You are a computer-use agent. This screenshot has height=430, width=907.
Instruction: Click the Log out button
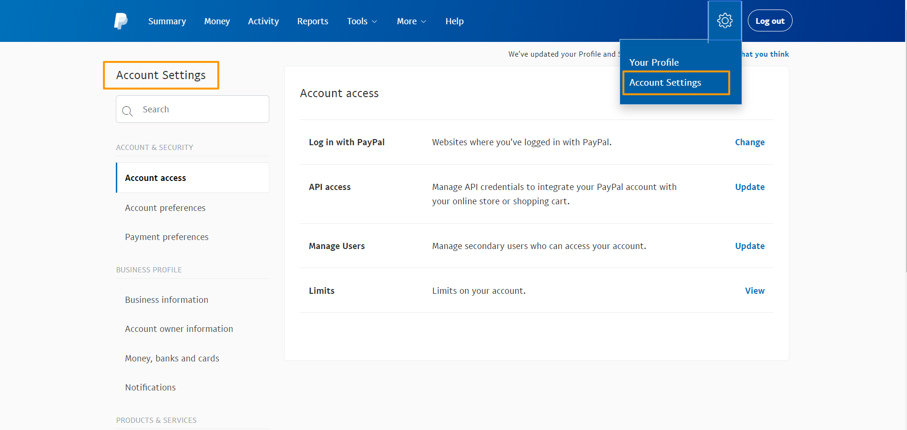coord(770,21)
